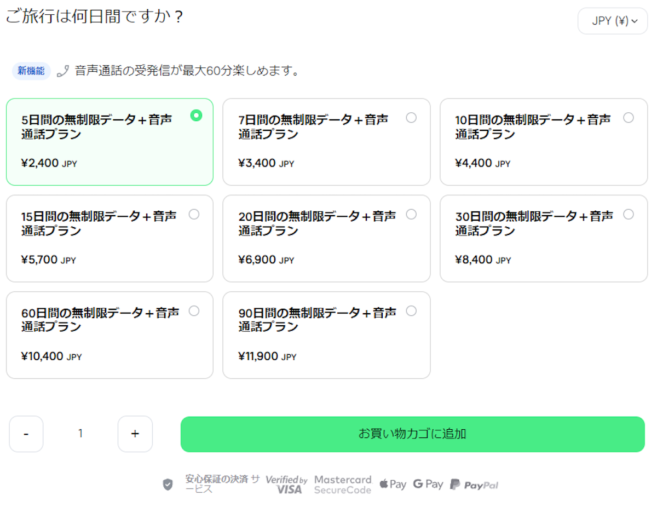The image size is (657, 507).
Task: Click the Google Pay icon
Action: (x=428, y=485)
